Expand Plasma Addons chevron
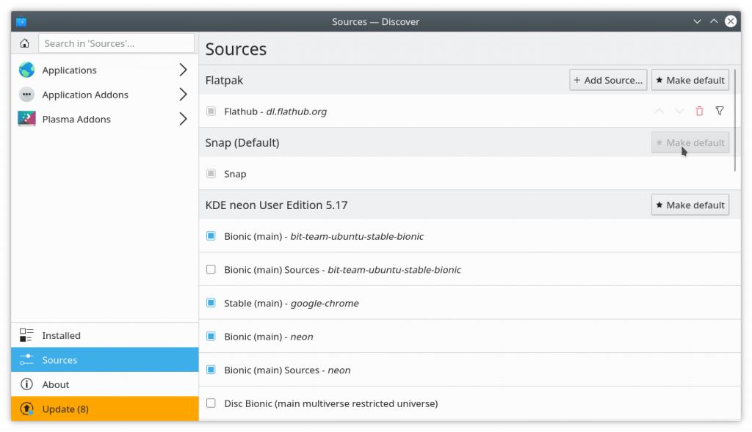 pyautogui.click(x=183, y=119)
